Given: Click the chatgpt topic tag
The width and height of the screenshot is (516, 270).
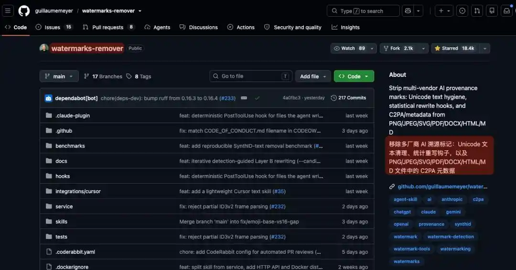Looking at the screenshot, I should tap(402, 212).
